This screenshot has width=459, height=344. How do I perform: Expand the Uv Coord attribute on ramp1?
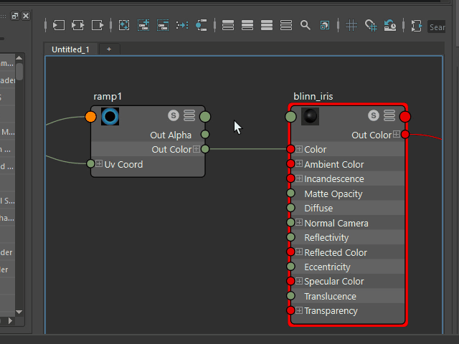click(x=99, y=164)
